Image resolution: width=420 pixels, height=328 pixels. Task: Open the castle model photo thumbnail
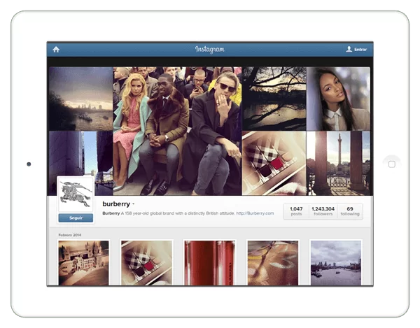(x=83, y=263)
